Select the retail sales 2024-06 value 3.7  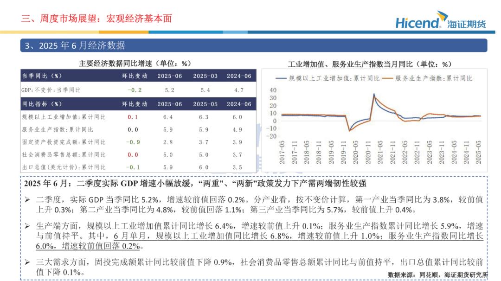tap(237, 154)
